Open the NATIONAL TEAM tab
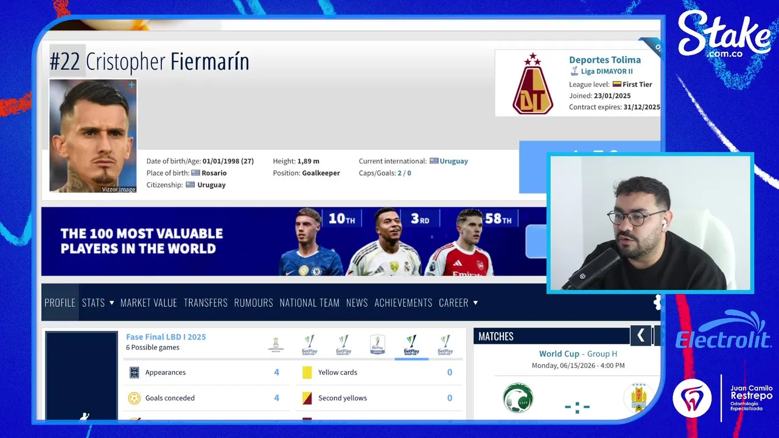 point(309,302)
